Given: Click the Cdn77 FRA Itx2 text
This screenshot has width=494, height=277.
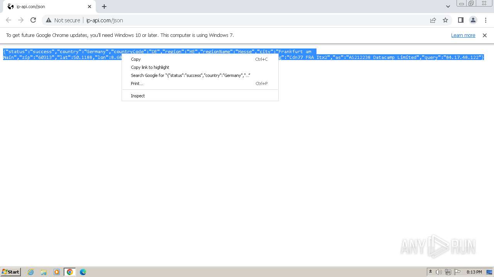Looking at the screenshot, I should coord(309,57).
